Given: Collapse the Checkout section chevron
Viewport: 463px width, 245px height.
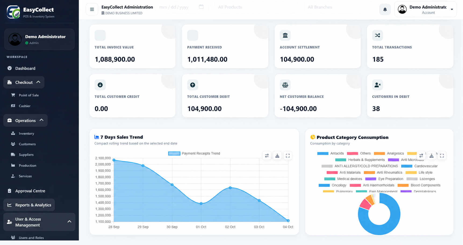Looking at the screenshot, I should (x=38, y=82).
